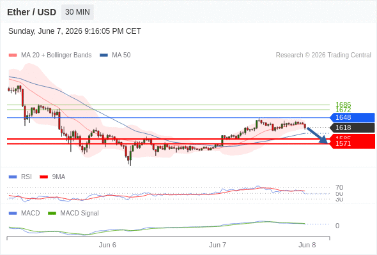The height and width of the screenshot is (255, 377).
Task: Click the Research Trading Central copyright text
Action: coord(323,55)
